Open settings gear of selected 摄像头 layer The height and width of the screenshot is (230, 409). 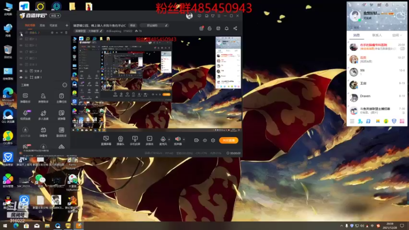tap(52, 33)
